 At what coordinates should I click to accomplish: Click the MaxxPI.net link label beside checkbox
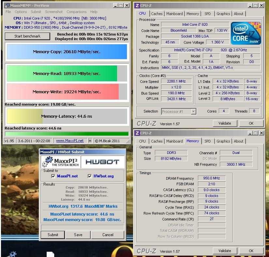tap(67, 176)
